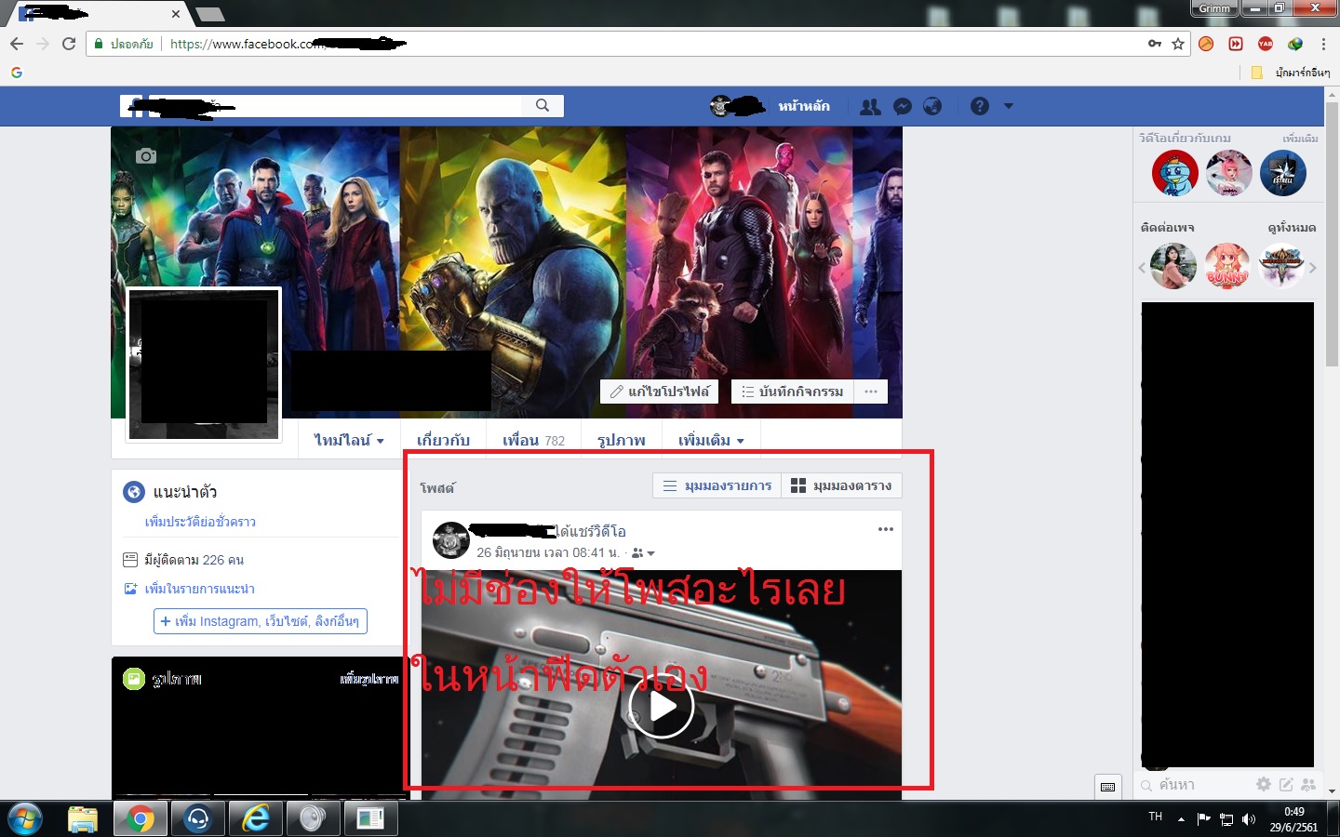Screen dimensions: 1340x837
Task: Click the post timestamp 26 มิถุนายน link
Action: click(548, 552)
